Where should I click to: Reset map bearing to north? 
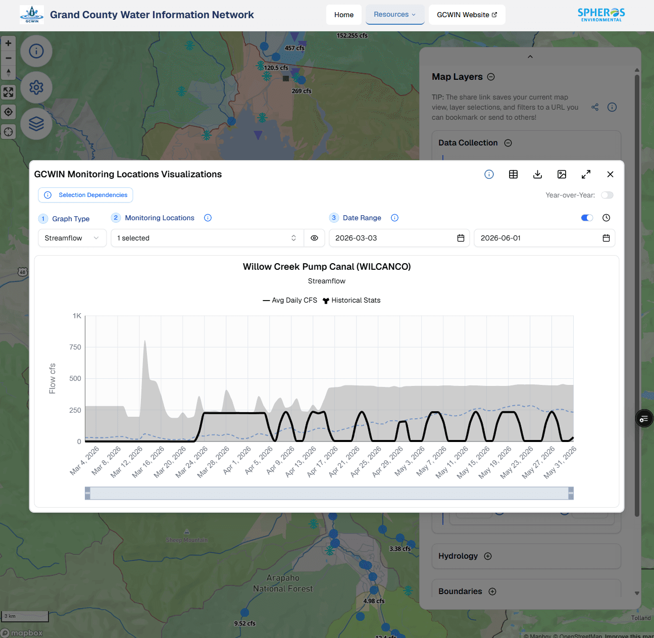9,73
